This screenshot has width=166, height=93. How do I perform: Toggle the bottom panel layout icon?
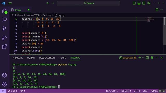tap(139, 3)
